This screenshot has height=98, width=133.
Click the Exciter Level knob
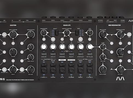point(31,47)
